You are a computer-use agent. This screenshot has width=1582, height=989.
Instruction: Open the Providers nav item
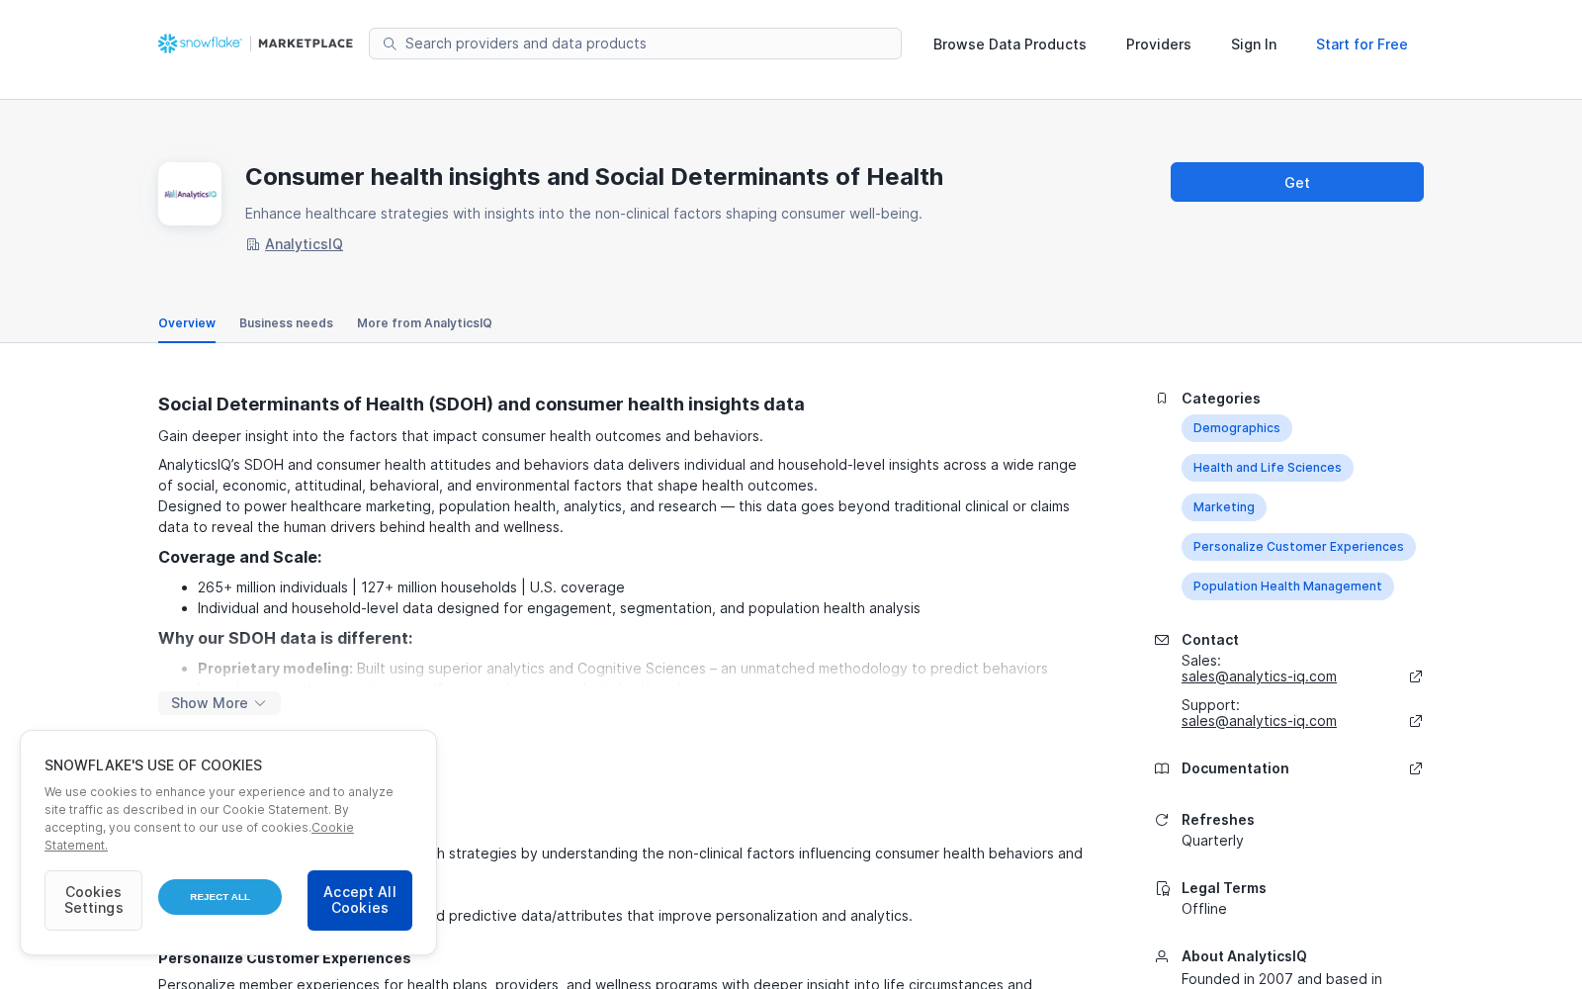pyautogui.click(x=1159, y=45)
